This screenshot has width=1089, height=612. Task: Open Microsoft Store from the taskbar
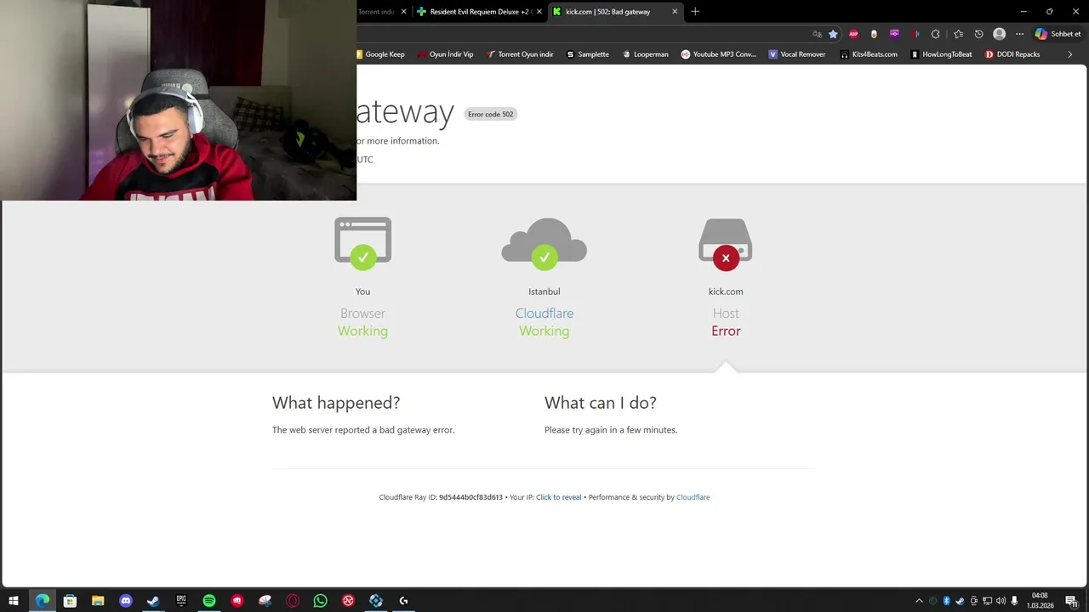coord(70,601)
